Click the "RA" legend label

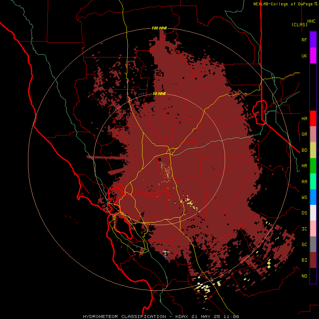(304, 181)
